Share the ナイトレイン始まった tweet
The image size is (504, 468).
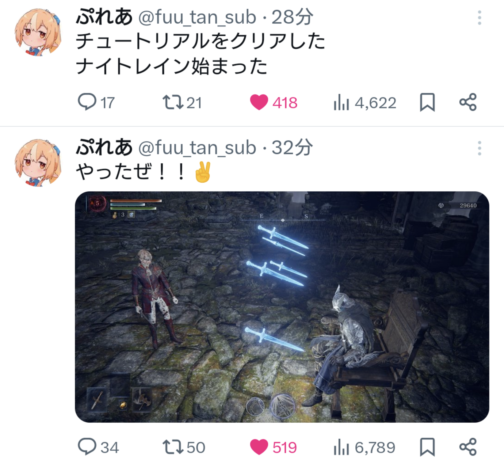coord(468,102)
